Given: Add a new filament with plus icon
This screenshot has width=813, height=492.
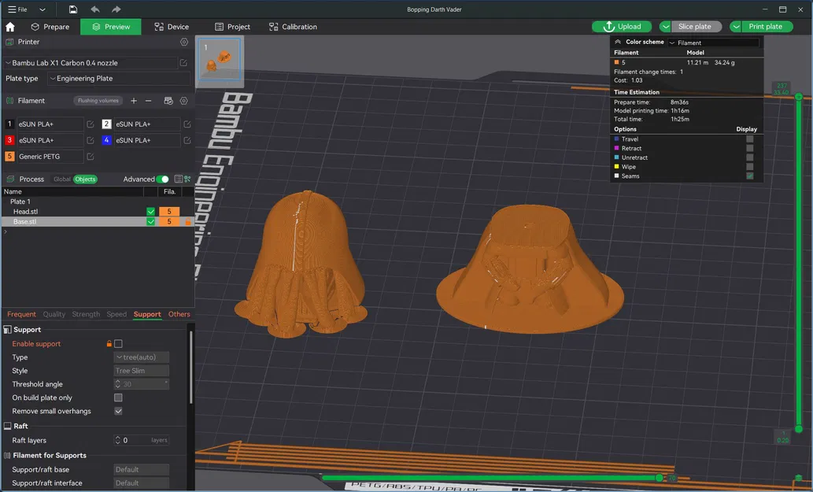Looking at the screenshot, I should [x=134, y=101].
